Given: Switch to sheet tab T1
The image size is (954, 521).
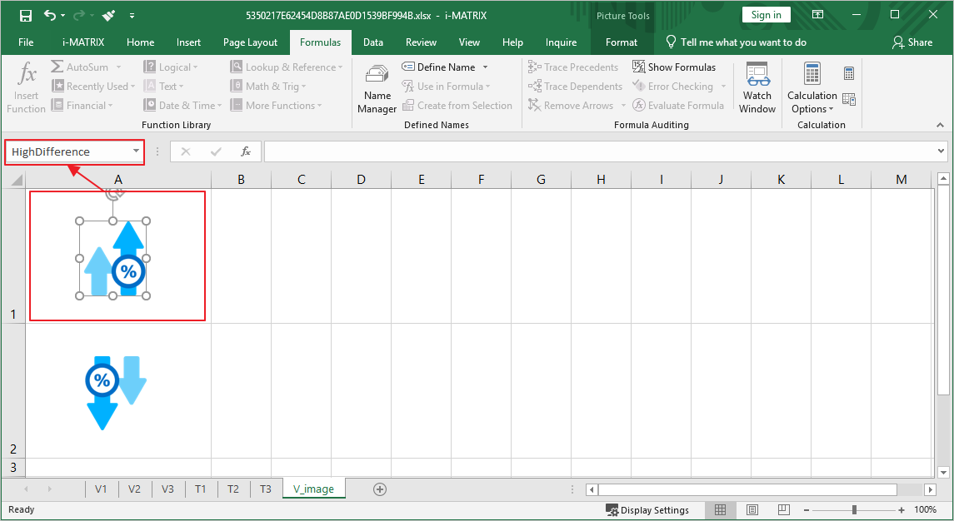Looking at the screenshot, I should pos(201,489).
